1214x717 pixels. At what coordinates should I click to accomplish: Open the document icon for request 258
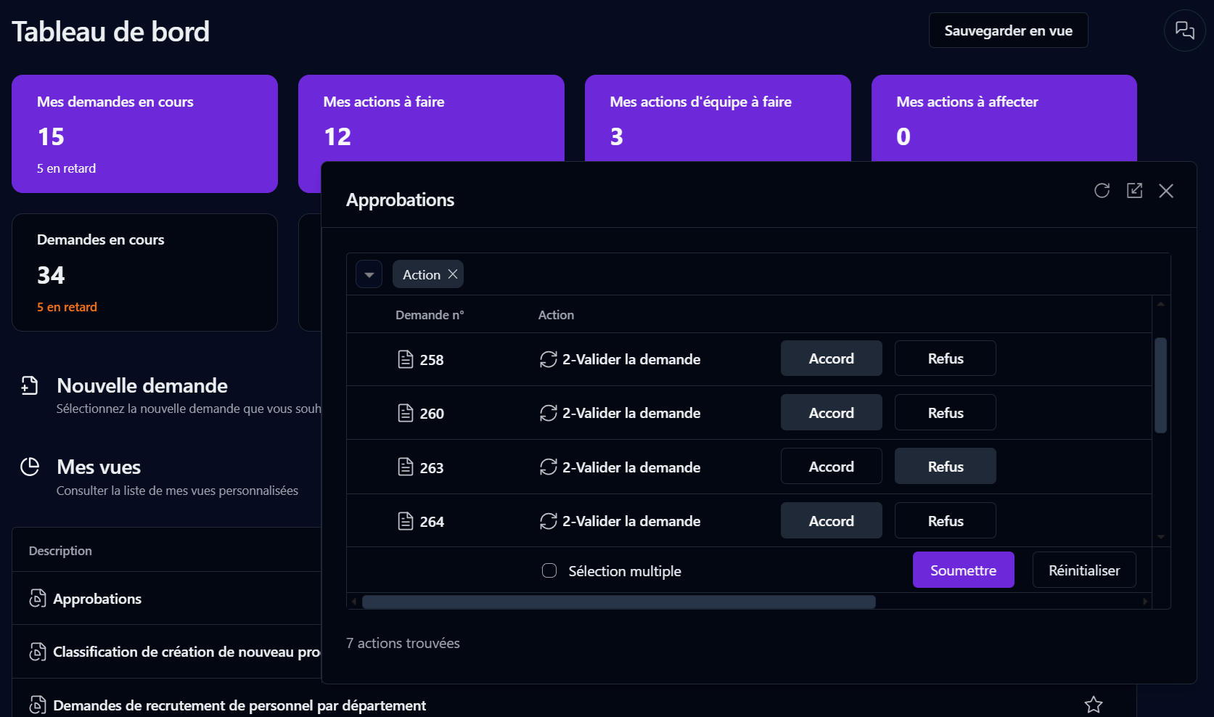(406, 359)
